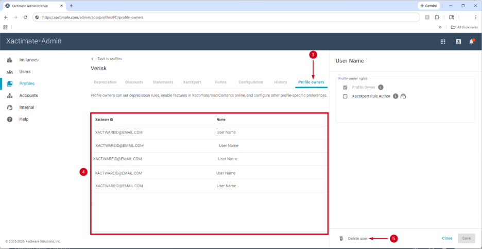Click the back chevron next to Back to profiles
Viewport: 482px width, 249px height.
92,59
